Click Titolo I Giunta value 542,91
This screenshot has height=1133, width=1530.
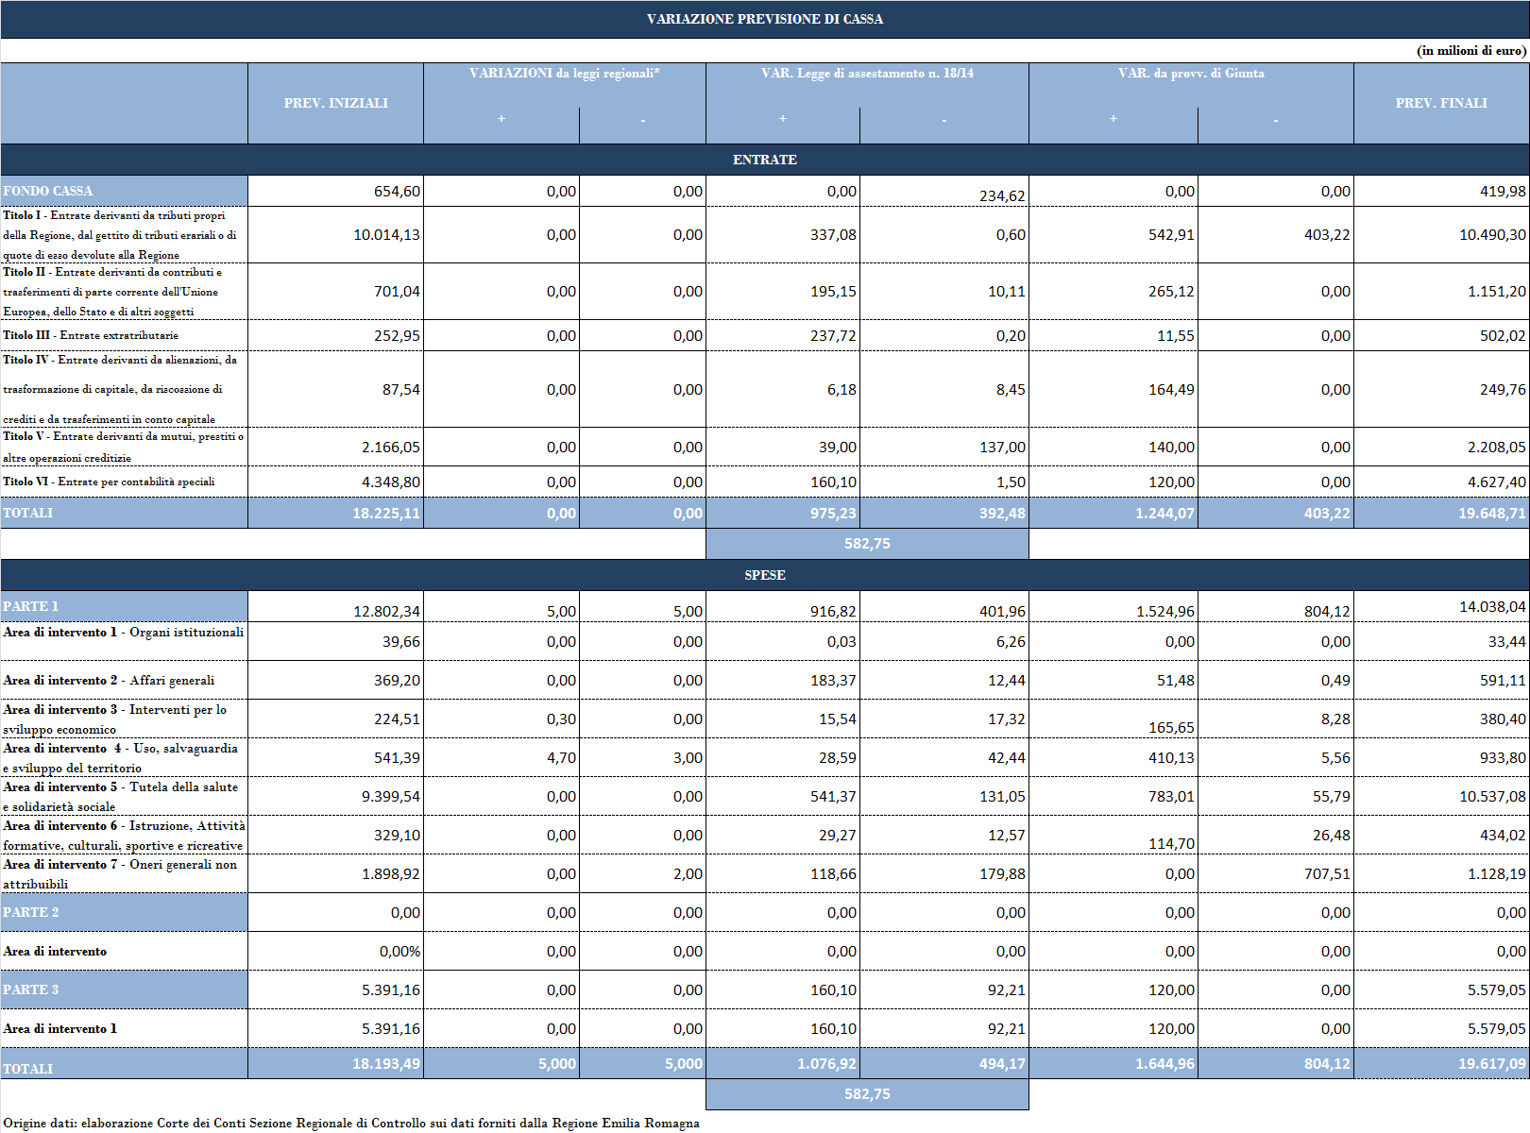pyautogui.click(x=1171, y=234)
